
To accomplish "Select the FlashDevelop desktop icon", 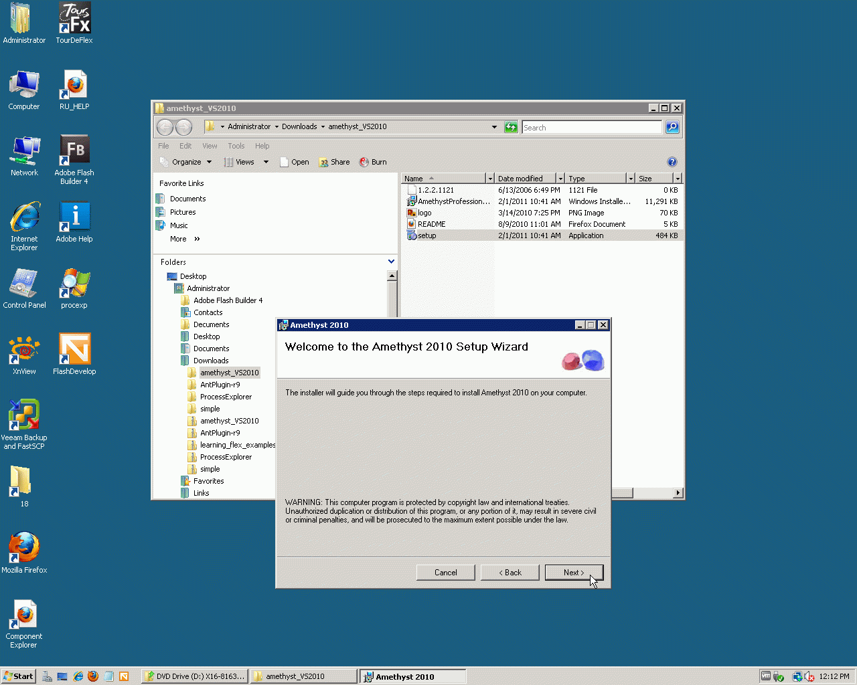I will 74,355.
